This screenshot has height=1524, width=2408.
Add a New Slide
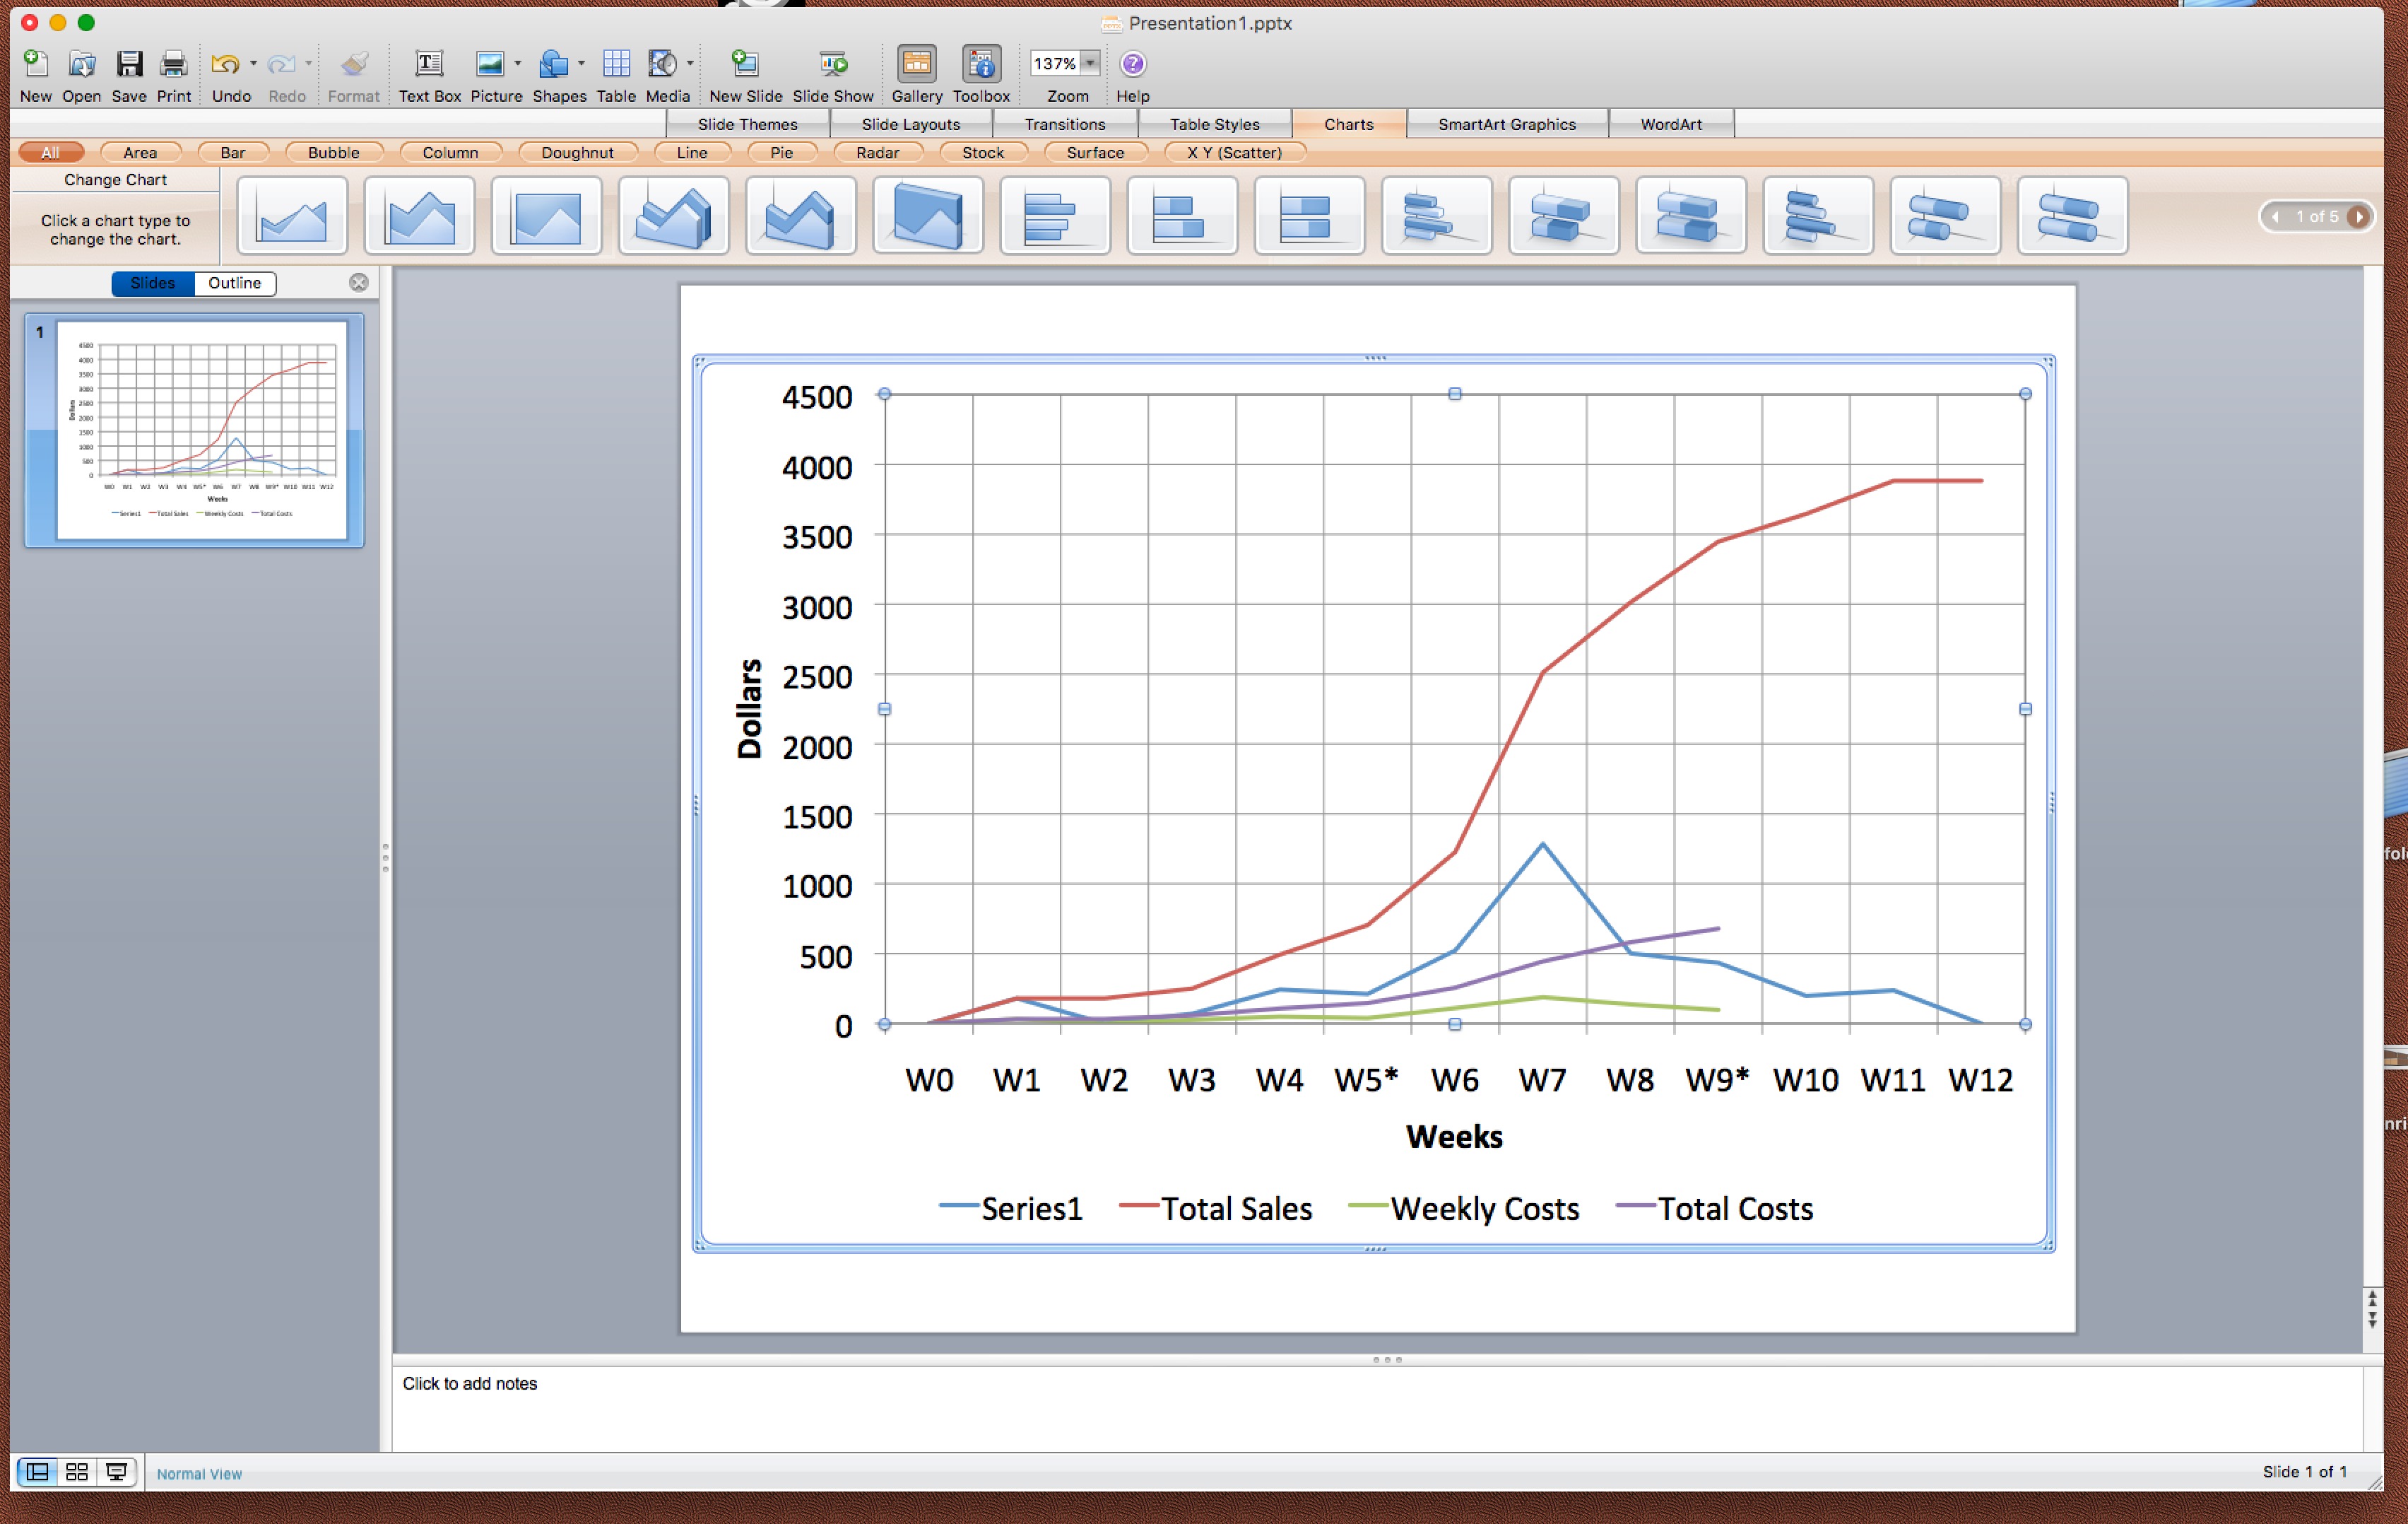point(745,65)
